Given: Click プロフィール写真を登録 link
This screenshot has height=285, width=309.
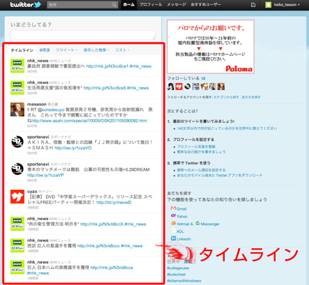Looking at the screenshot, I should tap(196, 147).
